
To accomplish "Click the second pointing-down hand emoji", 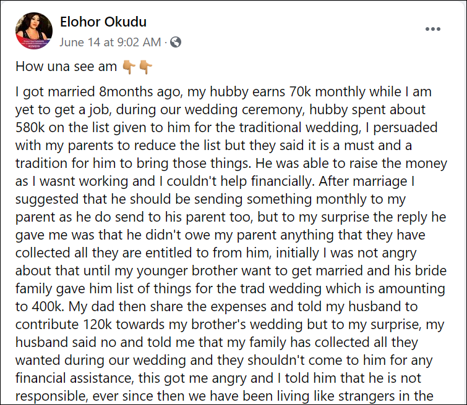I will (x=145, y=67).
